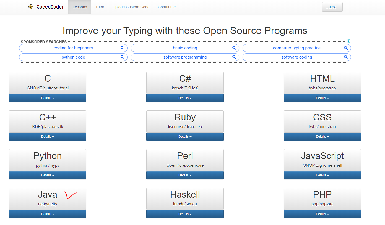Viewport: 385px width, 225px height.
Task: Select the Lessons tab in navbar
Action: click(x=80, y=7)
